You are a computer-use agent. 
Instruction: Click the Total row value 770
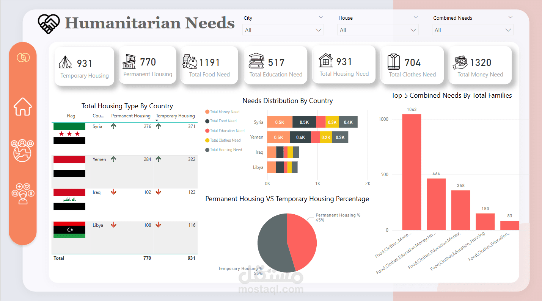147,258
